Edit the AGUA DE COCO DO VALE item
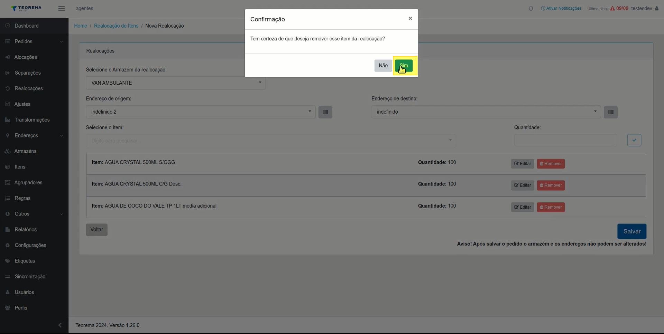This screenshot has width=664, height=334. [x=523, y=207]
